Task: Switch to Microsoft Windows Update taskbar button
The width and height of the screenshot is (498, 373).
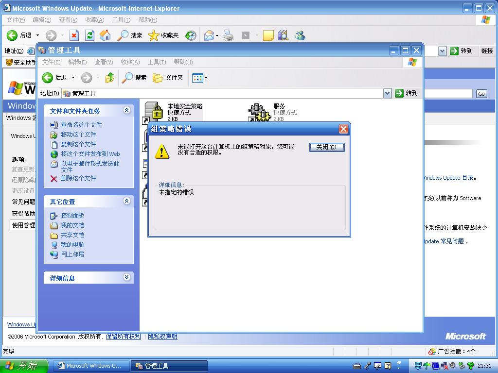Action: coord(91,366)
